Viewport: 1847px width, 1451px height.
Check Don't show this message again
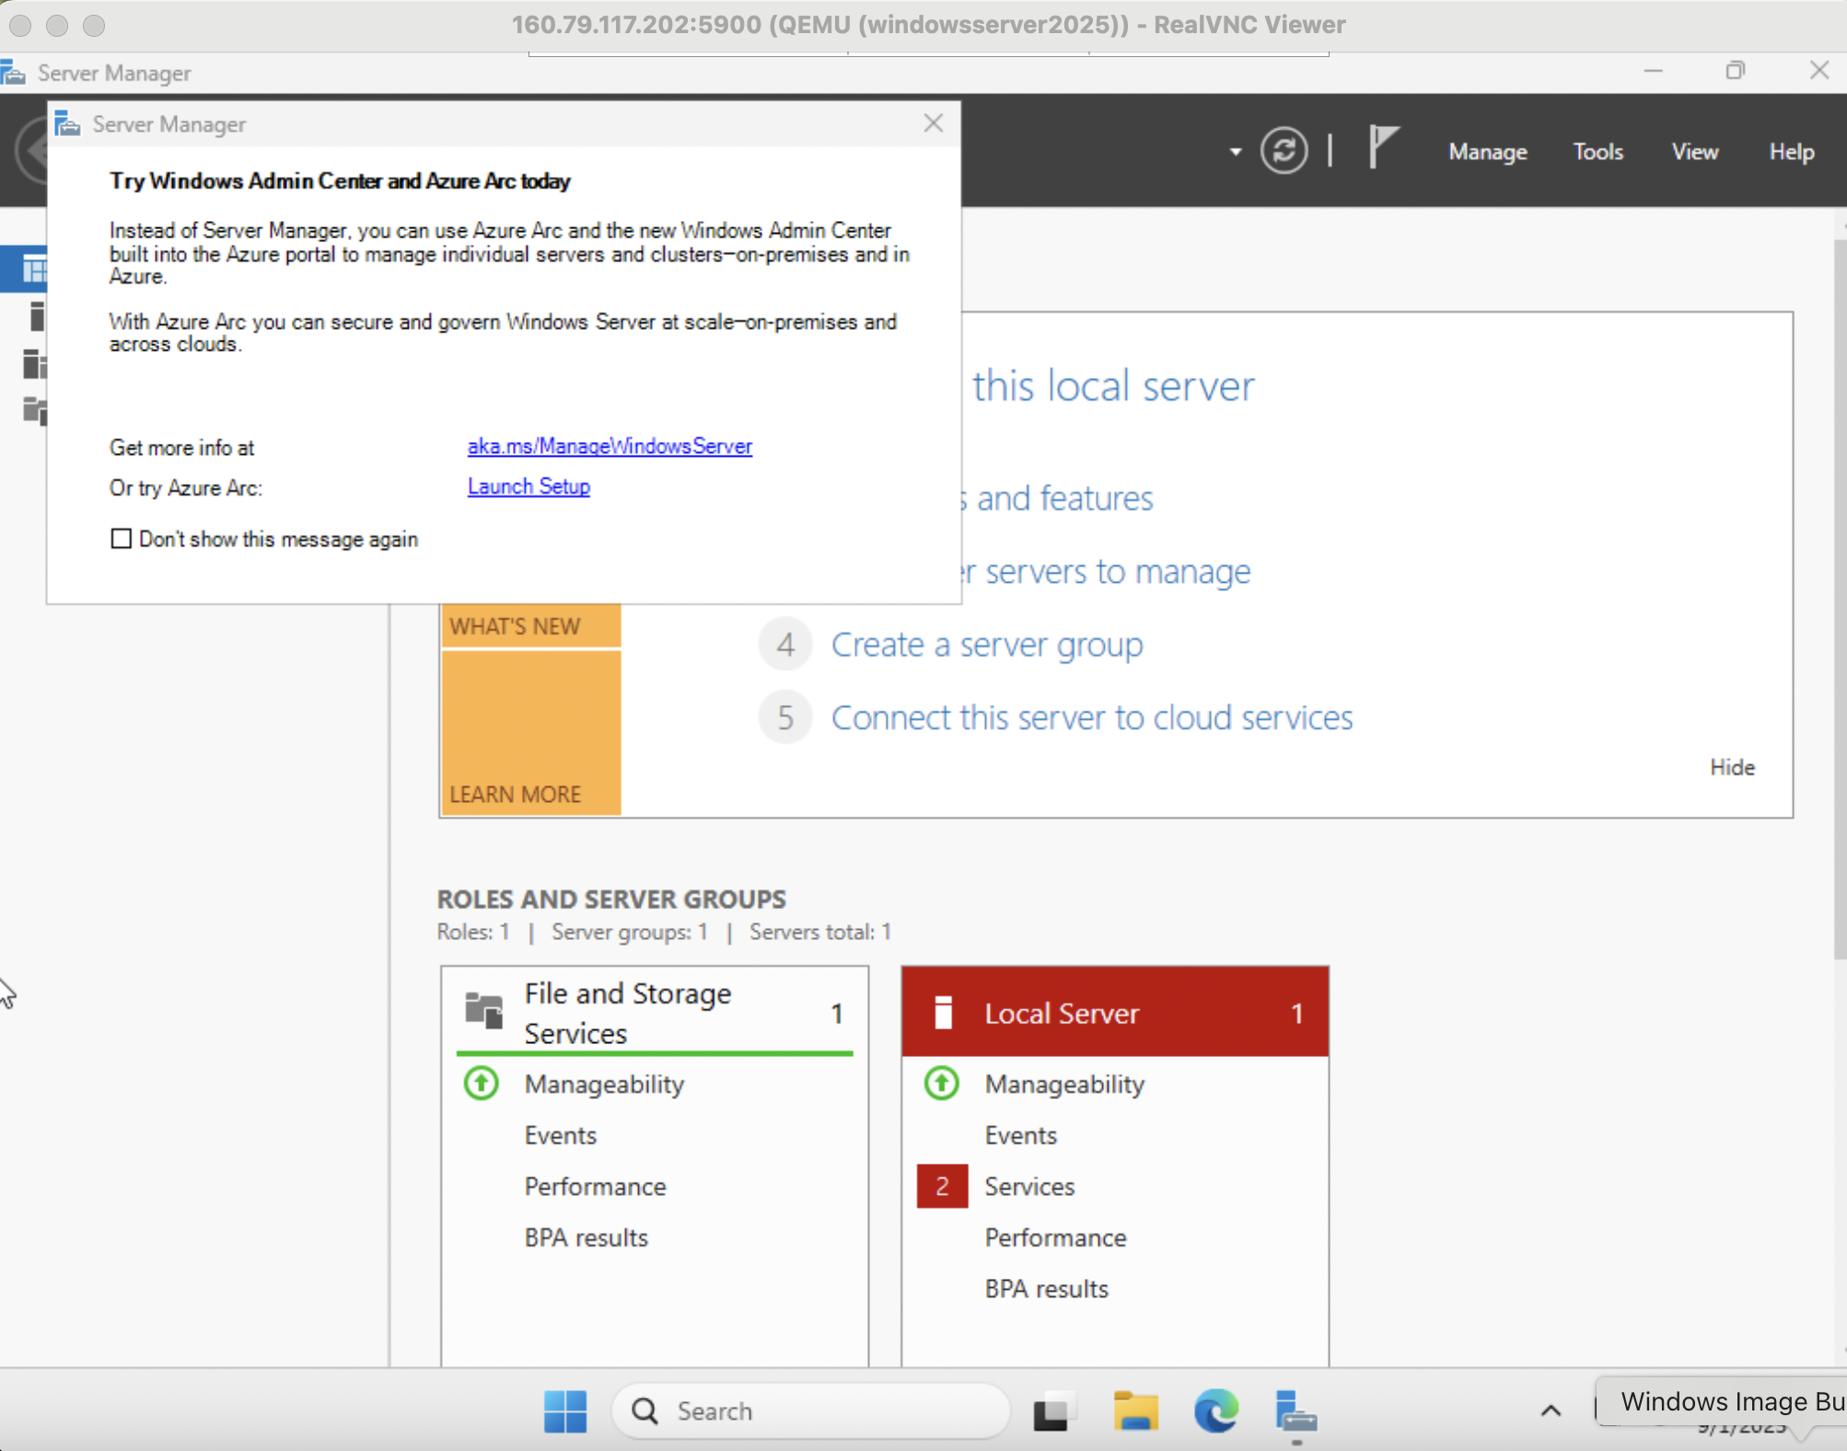click(x=122, y=539)
